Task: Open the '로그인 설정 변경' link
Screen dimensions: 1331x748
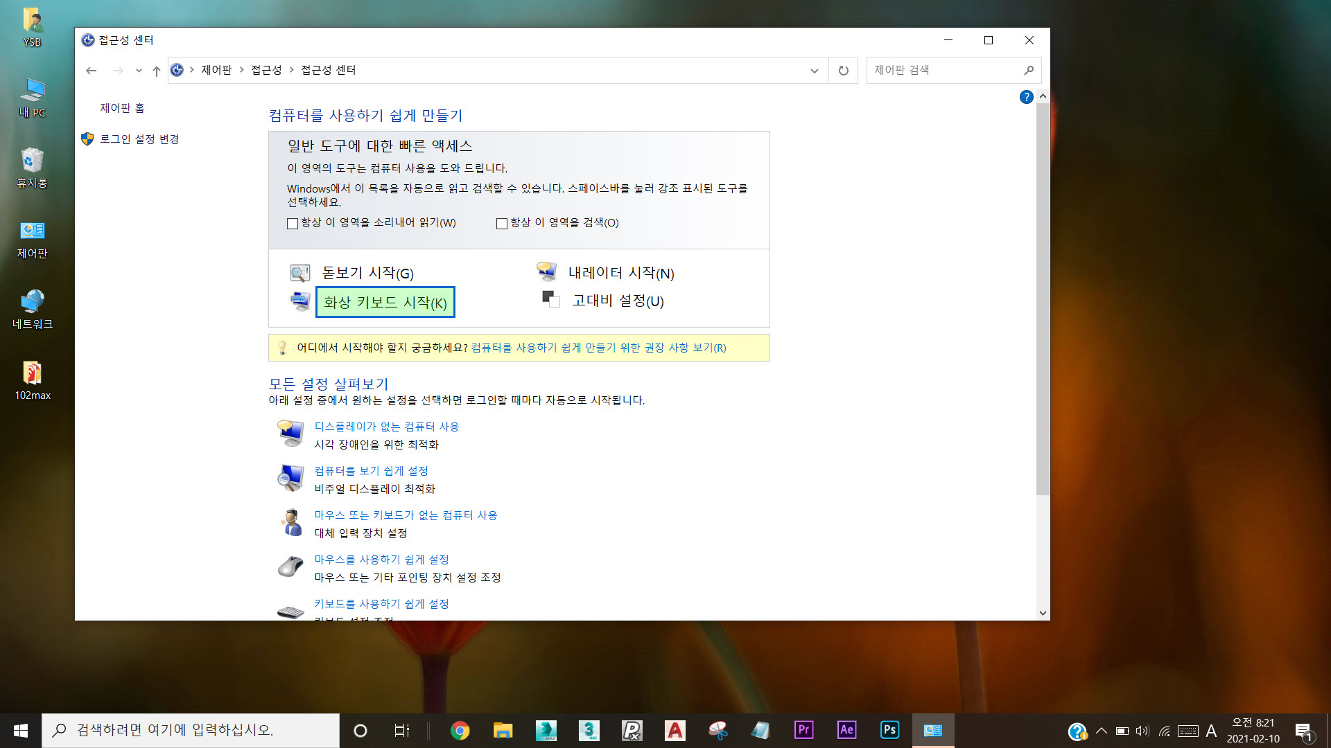Action: point(139,139)
